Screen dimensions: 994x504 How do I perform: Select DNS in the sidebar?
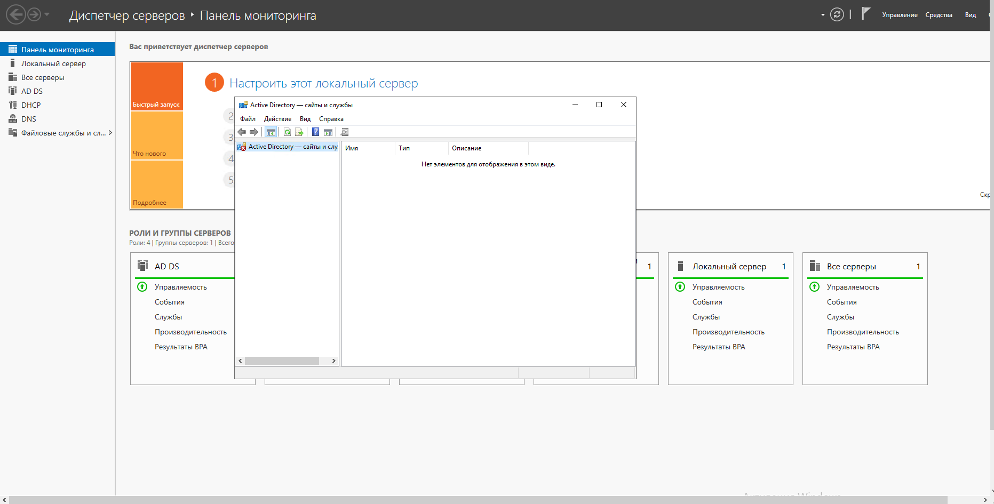57,119
